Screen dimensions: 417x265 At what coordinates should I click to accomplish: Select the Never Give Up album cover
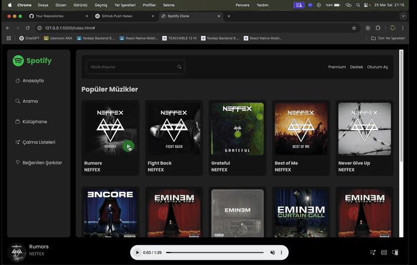(365, 129)
